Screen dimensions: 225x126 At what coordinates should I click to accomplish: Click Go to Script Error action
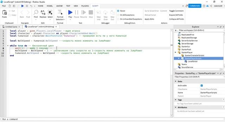tap(152, 11)
